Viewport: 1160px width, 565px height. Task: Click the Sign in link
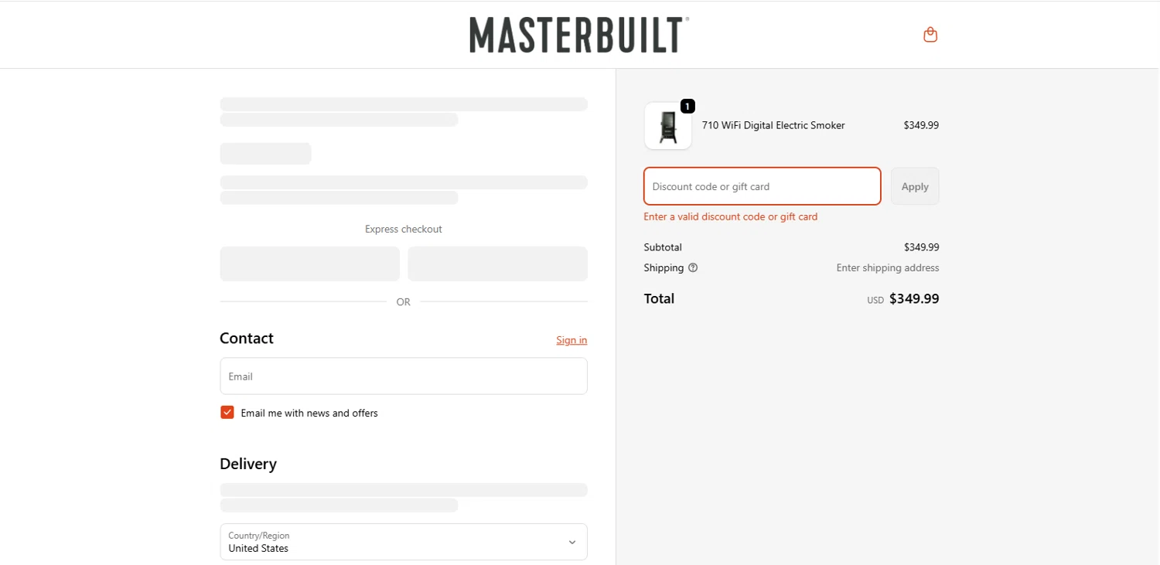(571, 340)
